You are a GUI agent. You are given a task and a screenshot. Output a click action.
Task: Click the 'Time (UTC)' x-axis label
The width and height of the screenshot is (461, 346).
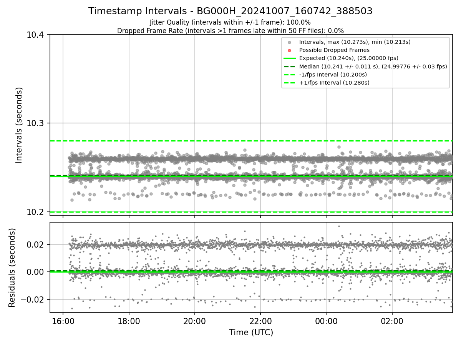tap(251, 333)
